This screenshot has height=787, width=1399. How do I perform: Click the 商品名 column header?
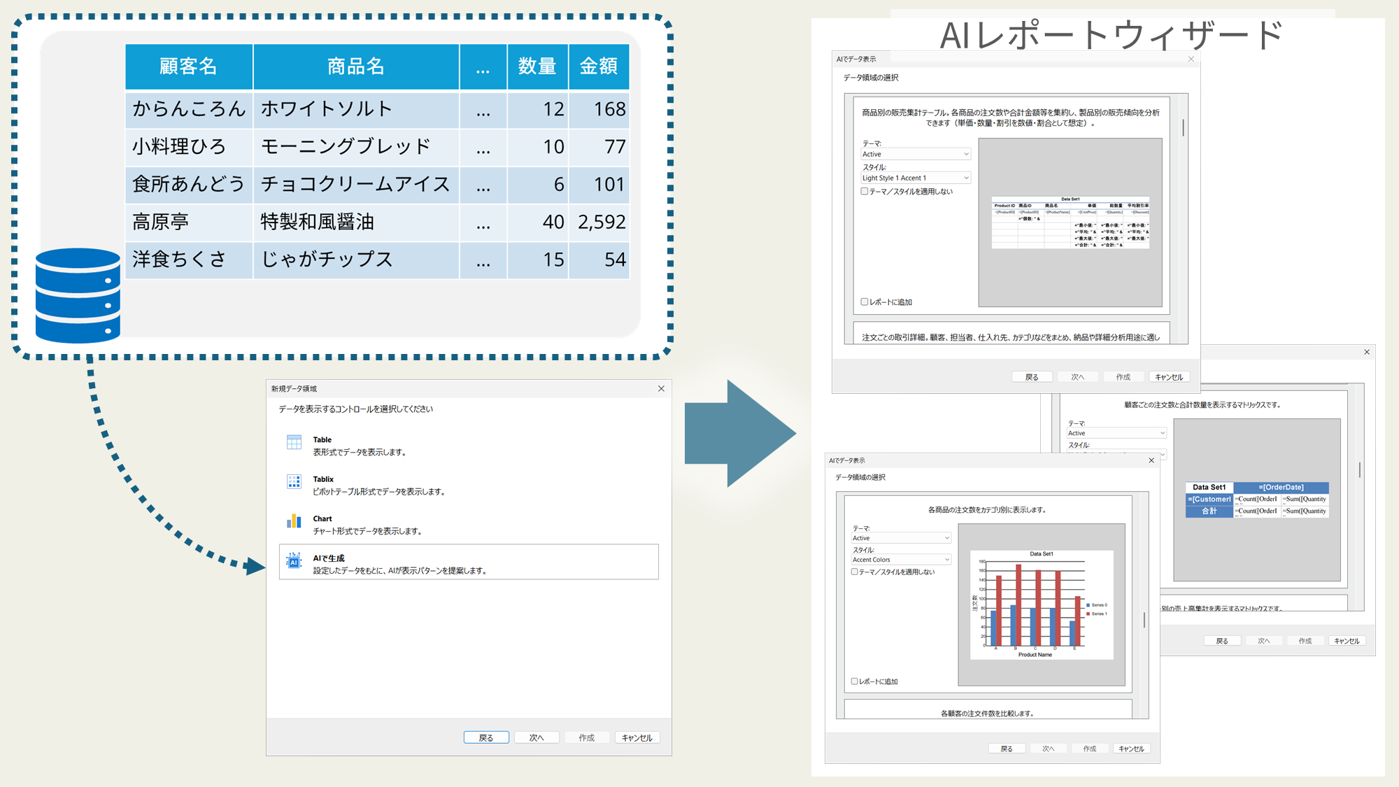tap(355, 66)
